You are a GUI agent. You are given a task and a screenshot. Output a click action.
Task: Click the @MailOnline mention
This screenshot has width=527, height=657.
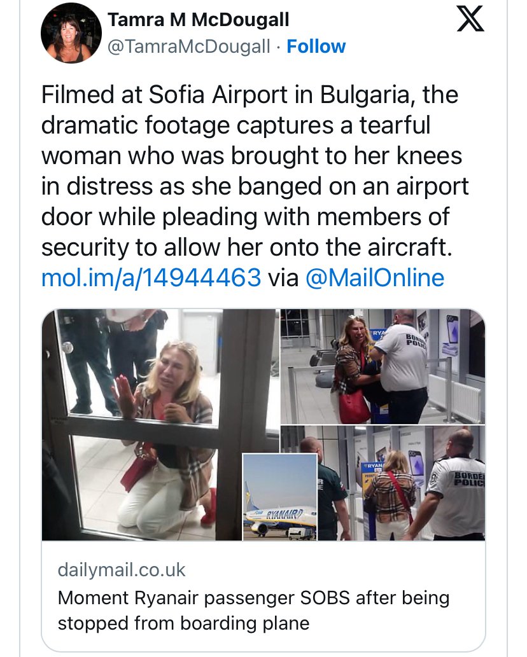point(375,278)
